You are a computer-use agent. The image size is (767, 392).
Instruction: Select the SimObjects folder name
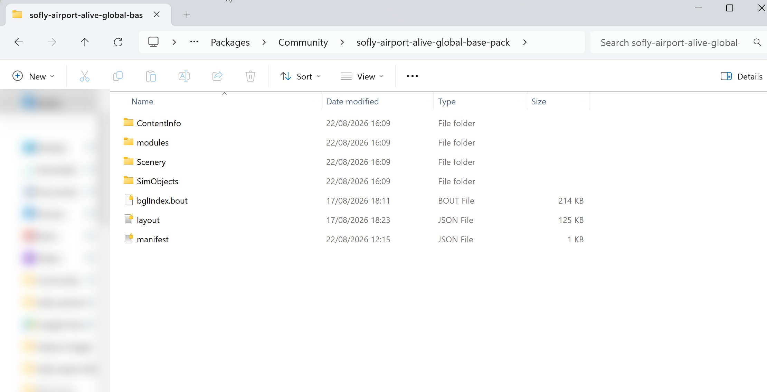(158, 181)
